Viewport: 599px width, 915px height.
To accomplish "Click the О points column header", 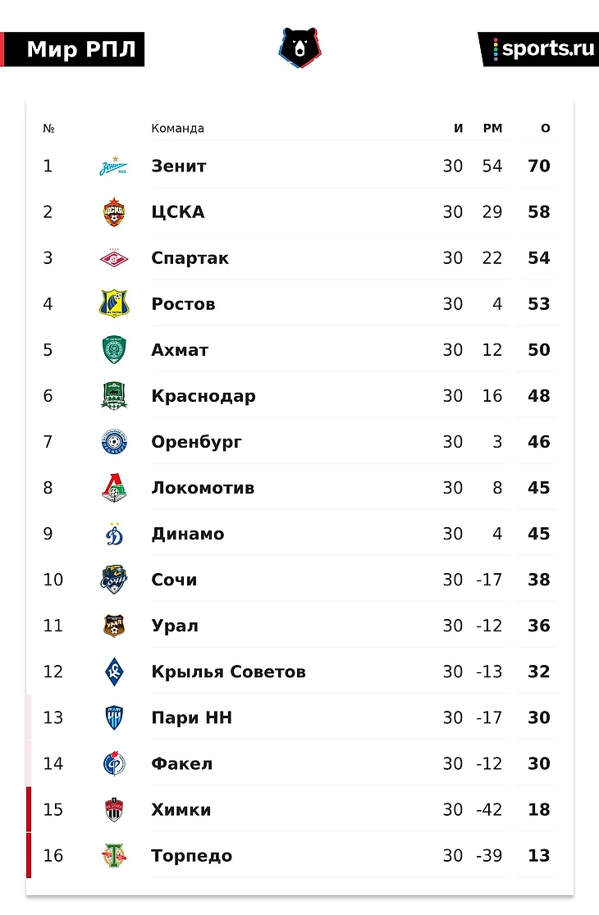I will (x=546, y=129).
